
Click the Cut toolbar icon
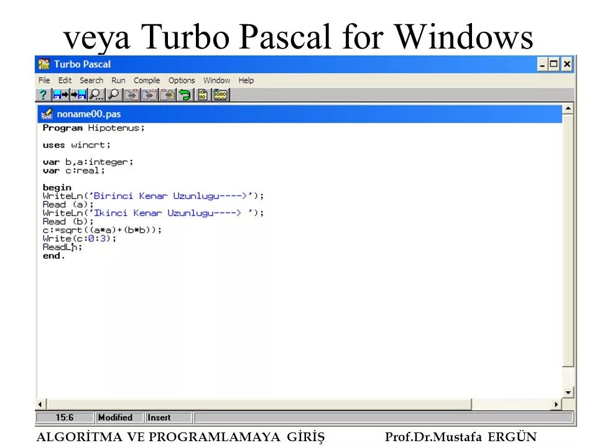pos(132,95)
